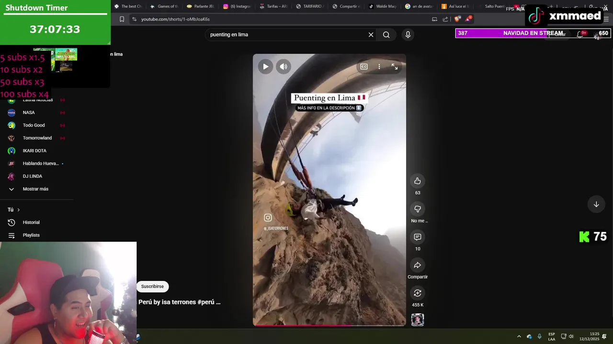Image resolution: width=613 pixels, height=344 pixels.
Task: Switch to the 'Games of th' tab
Action: pyautogui.click(x=164, y=6)
